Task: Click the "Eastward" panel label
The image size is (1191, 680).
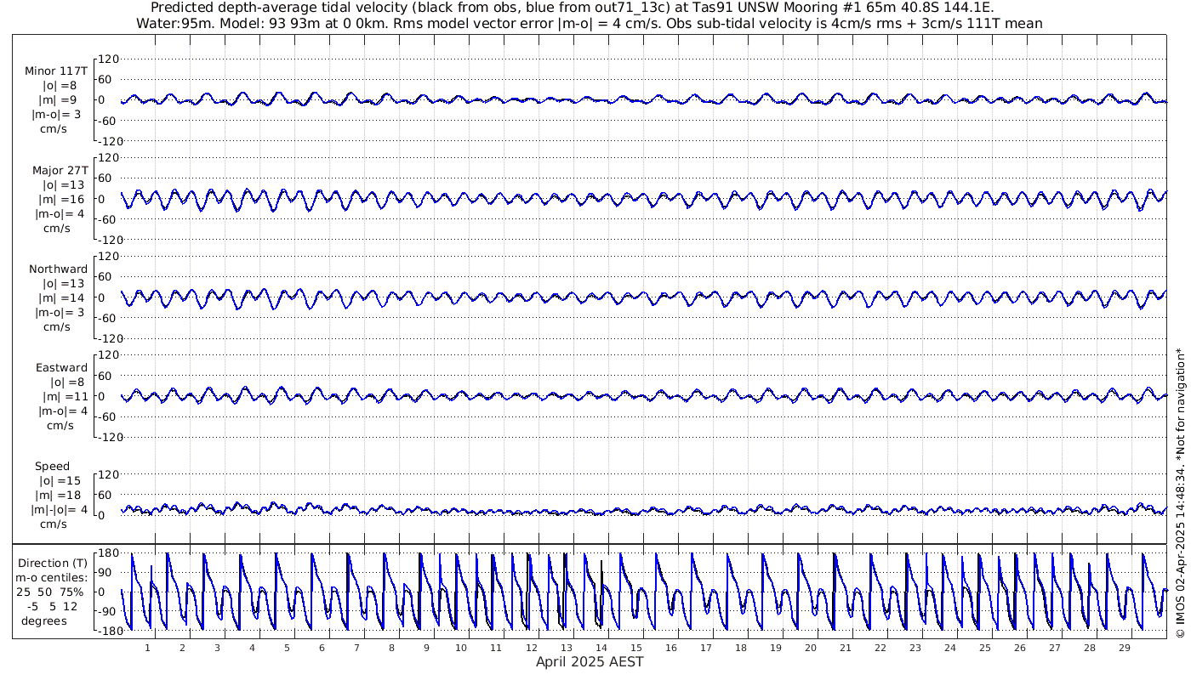Action: pos(61,368)
